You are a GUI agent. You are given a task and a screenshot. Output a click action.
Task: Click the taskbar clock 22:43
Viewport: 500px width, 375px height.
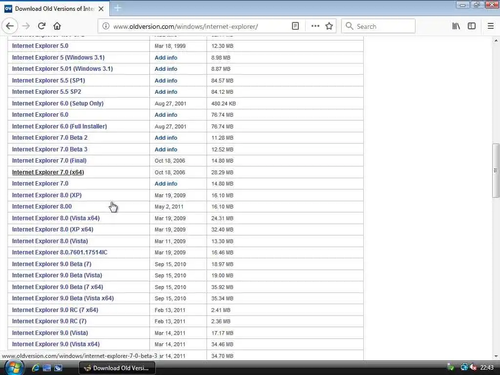coord(487,368)
